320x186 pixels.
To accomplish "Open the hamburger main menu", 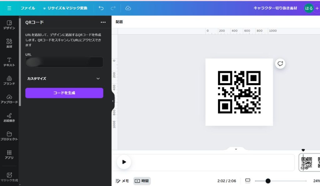I will click(9, 8).
